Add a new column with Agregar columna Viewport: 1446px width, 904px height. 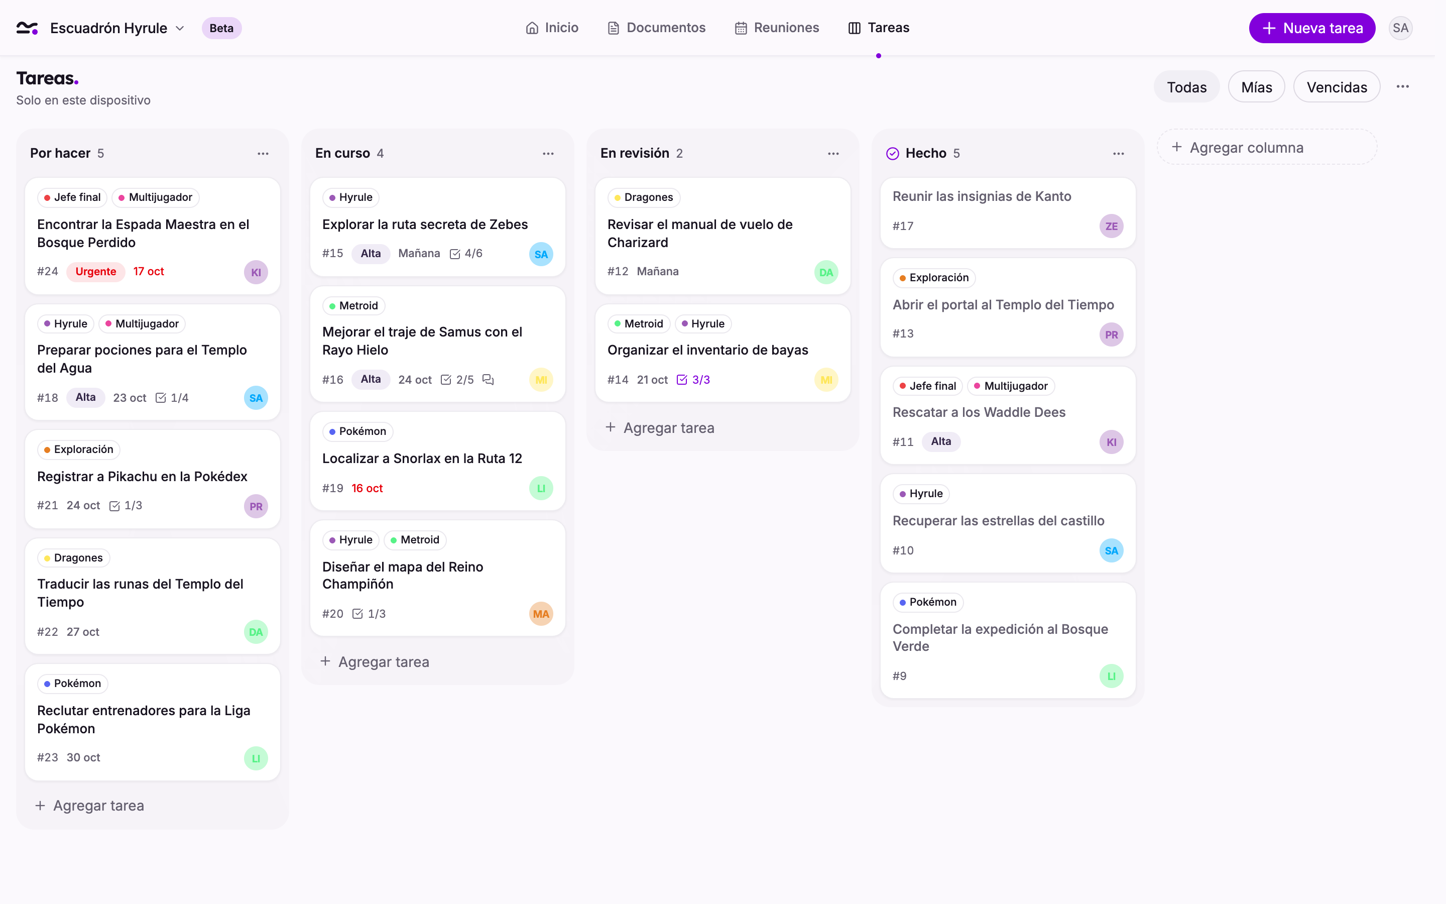(x=1267, y=147)
